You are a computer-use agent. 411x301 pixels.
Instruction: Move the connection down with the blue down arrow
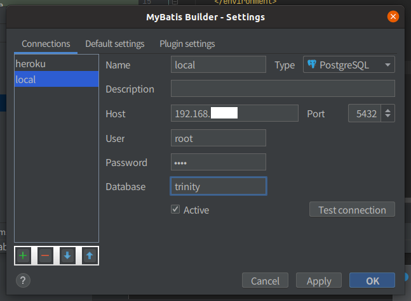(x=67, y=255)
